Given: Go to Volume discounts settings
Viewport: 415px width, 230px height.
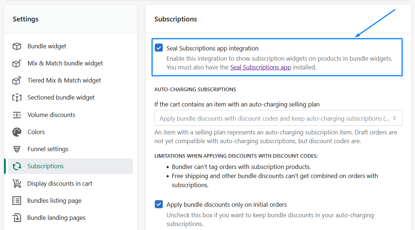Looking at the screenshot, I should 51,115.
